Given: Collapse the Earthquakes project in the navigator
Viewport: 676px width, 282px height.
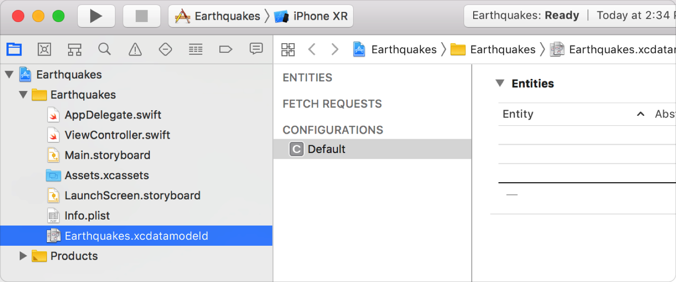Looking at the screenshot, I should coord(9,74).
